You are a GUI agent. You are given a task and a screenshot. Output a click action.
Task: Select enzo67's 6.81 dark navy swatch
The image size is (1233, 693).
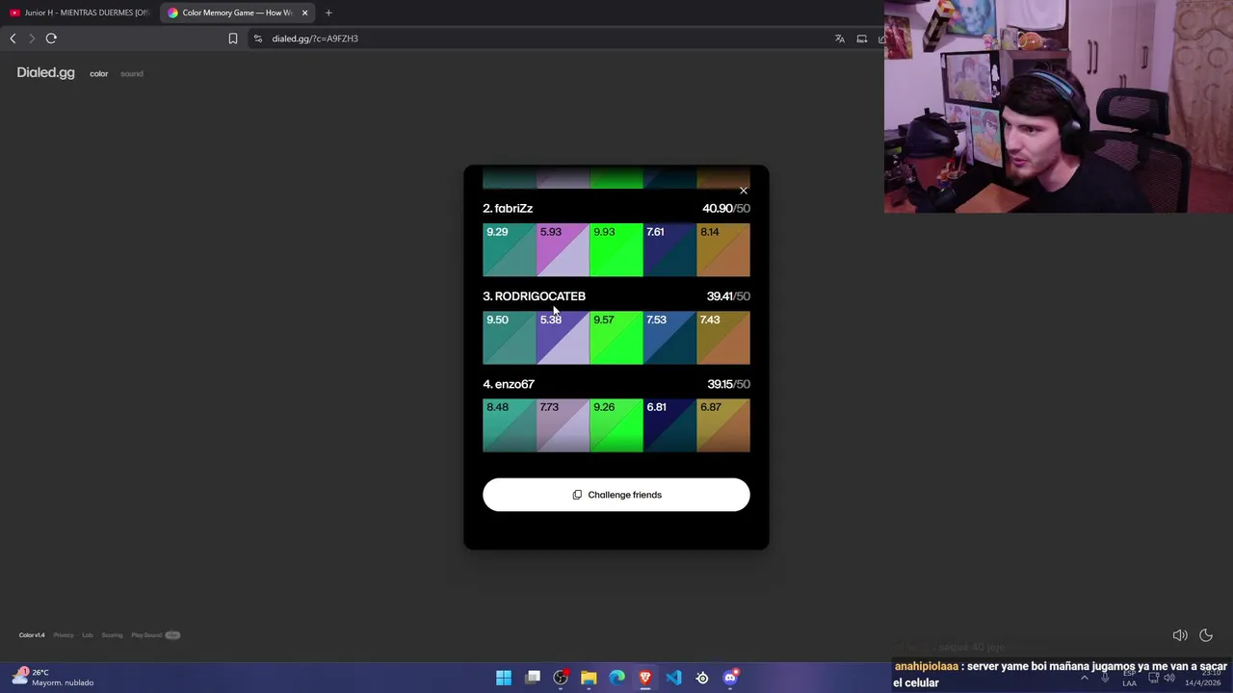(x=669, y=425)
